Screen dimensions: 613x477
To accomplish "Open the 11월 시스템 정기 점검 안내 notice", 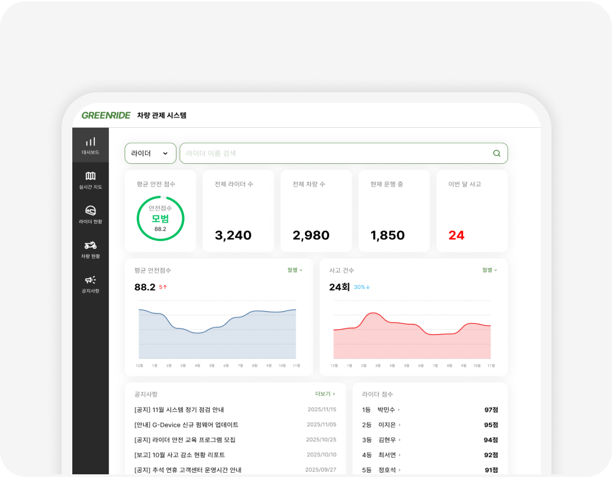I will tap(179, 410).
